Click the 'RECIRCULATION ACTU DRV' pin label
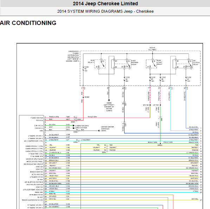 click(x=33, y=200)
